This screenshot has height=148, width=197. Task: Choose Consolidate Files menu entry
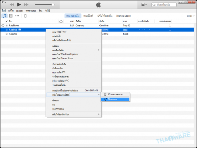point(74,85)
